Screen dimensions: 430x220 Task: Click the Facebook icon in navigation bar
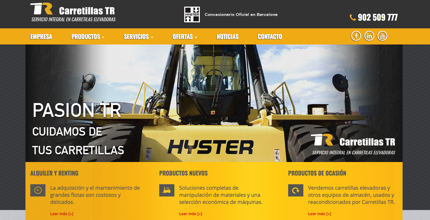click(x=356, y=36)
